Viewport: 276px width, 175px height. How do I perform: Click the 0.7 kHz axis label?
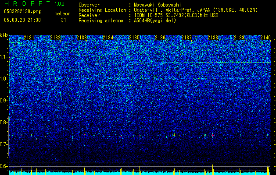click(x=4, y=144)
